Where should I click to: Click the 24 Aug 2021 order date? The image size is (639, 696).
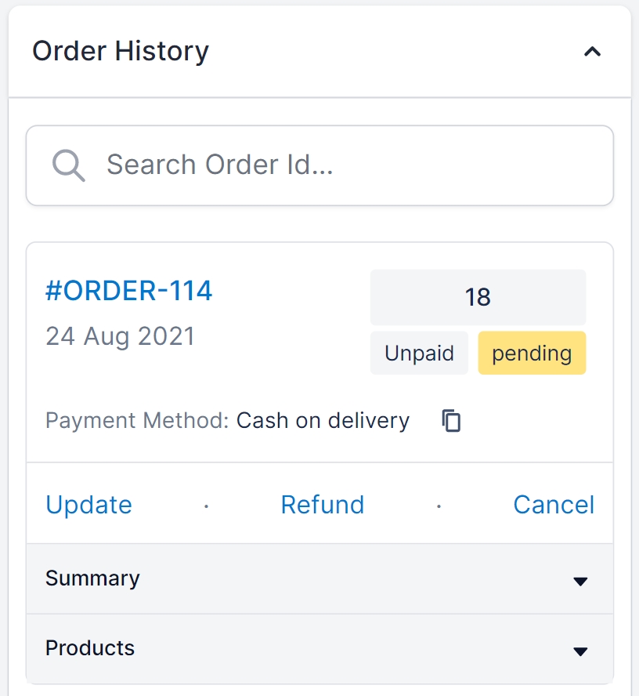click(120, 336)
